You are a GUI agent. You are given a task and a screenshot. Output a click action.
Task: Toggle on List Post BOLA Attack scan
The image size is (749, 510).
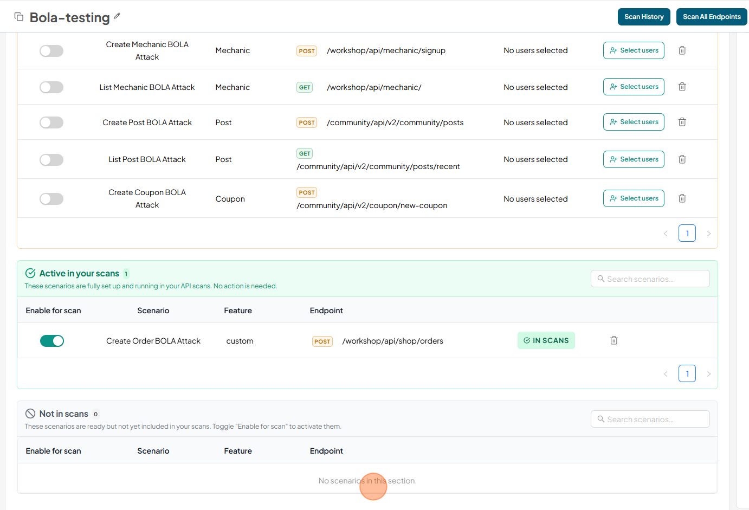[x=51, y=160]
